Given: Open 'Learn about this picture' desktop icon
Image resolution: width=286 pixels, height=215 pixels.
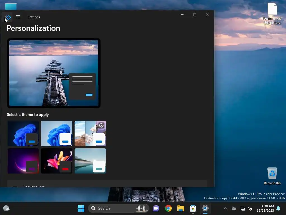Looking at the screenshot, I should click(272, 13).
